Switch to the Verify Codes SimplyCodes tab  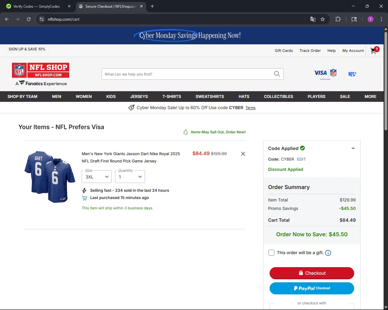coord(36,6)
